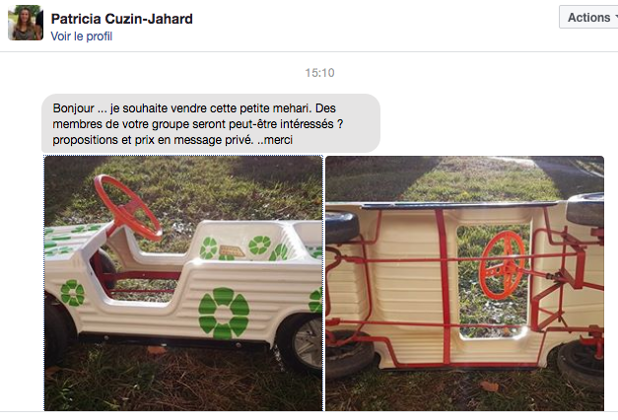Click the line mentioning membres de votre groupe
618x420 pixels.
(198, 124)
